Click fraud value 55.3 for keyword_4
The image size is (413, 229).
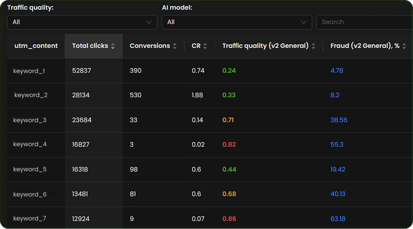(337, 145)
